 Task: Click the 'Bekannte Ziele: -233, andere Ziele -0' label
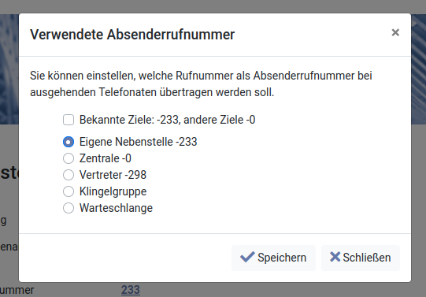[167, 120]
